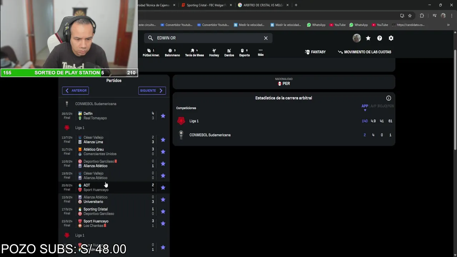Clear the EDWIN OR search text
This screenshot has width=457, height=257.
[x=266, y=38]
